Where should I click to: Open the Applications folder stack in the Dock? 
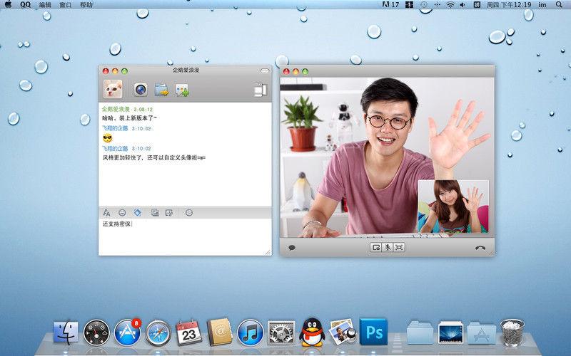point(481,333)
